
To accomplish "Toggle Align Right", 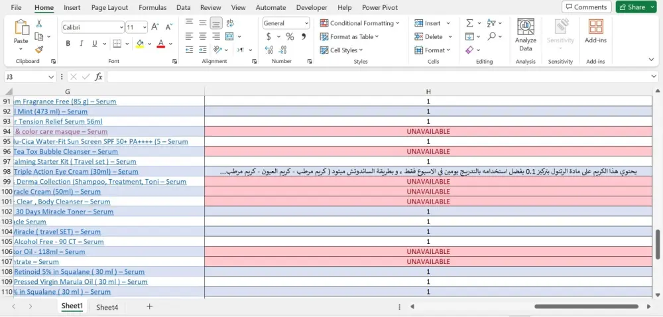I will tap(216, 36).
